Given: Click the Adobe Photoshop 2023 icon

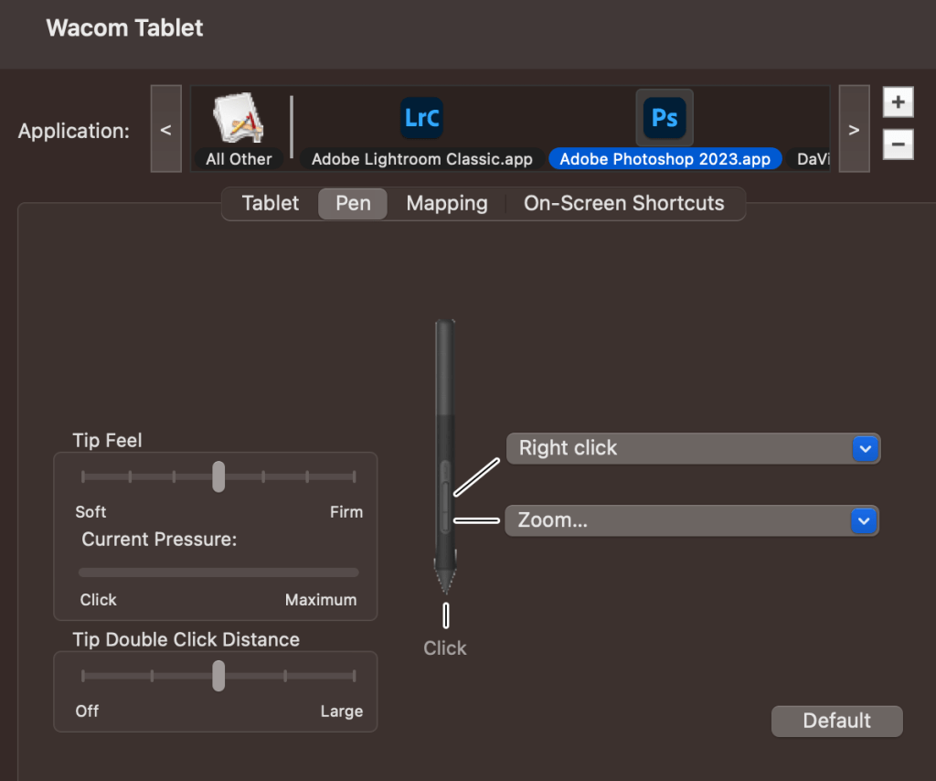Looking at the screenshot, I should pyautogui.click(x=665, y=118).
